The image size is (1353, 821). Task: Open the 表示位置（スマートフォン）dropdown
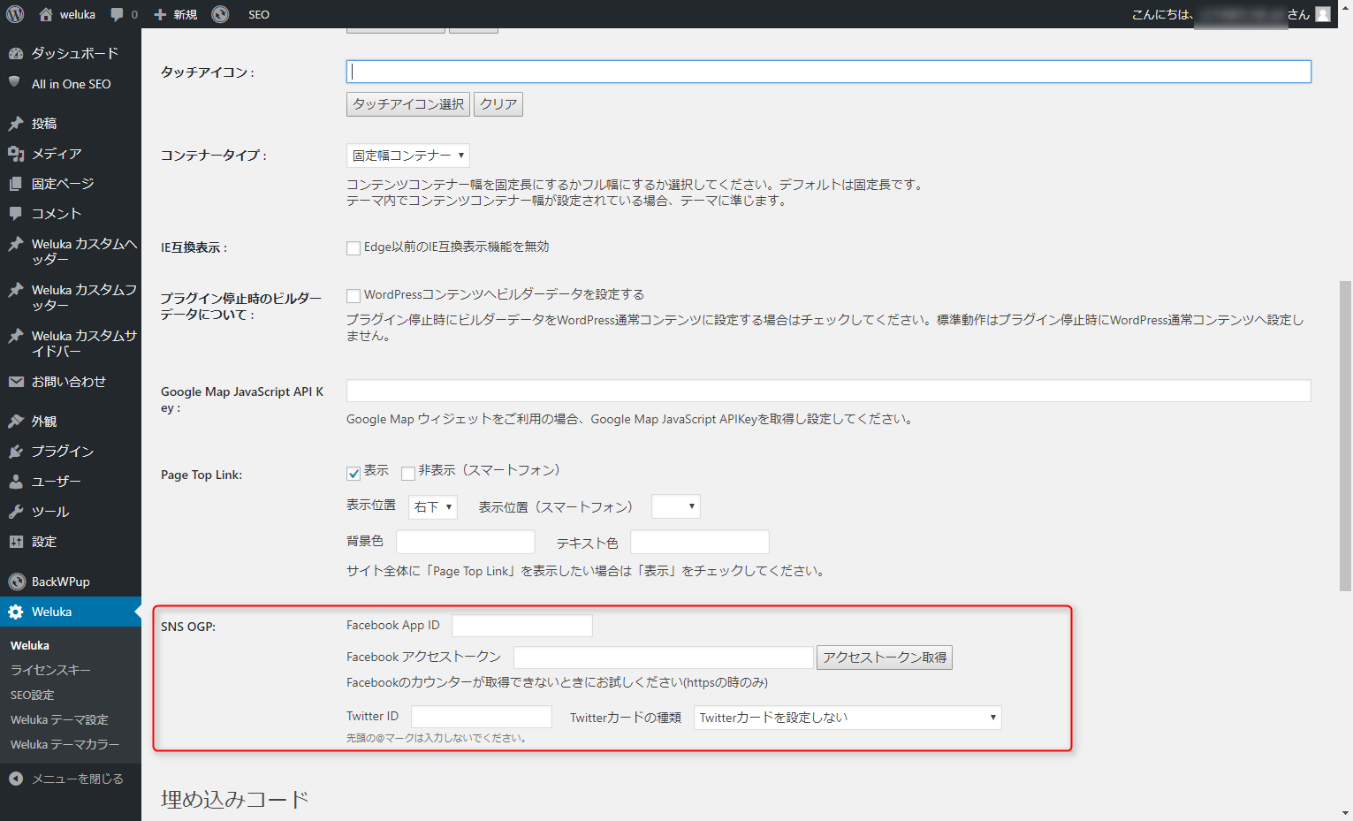click(676, 506)
